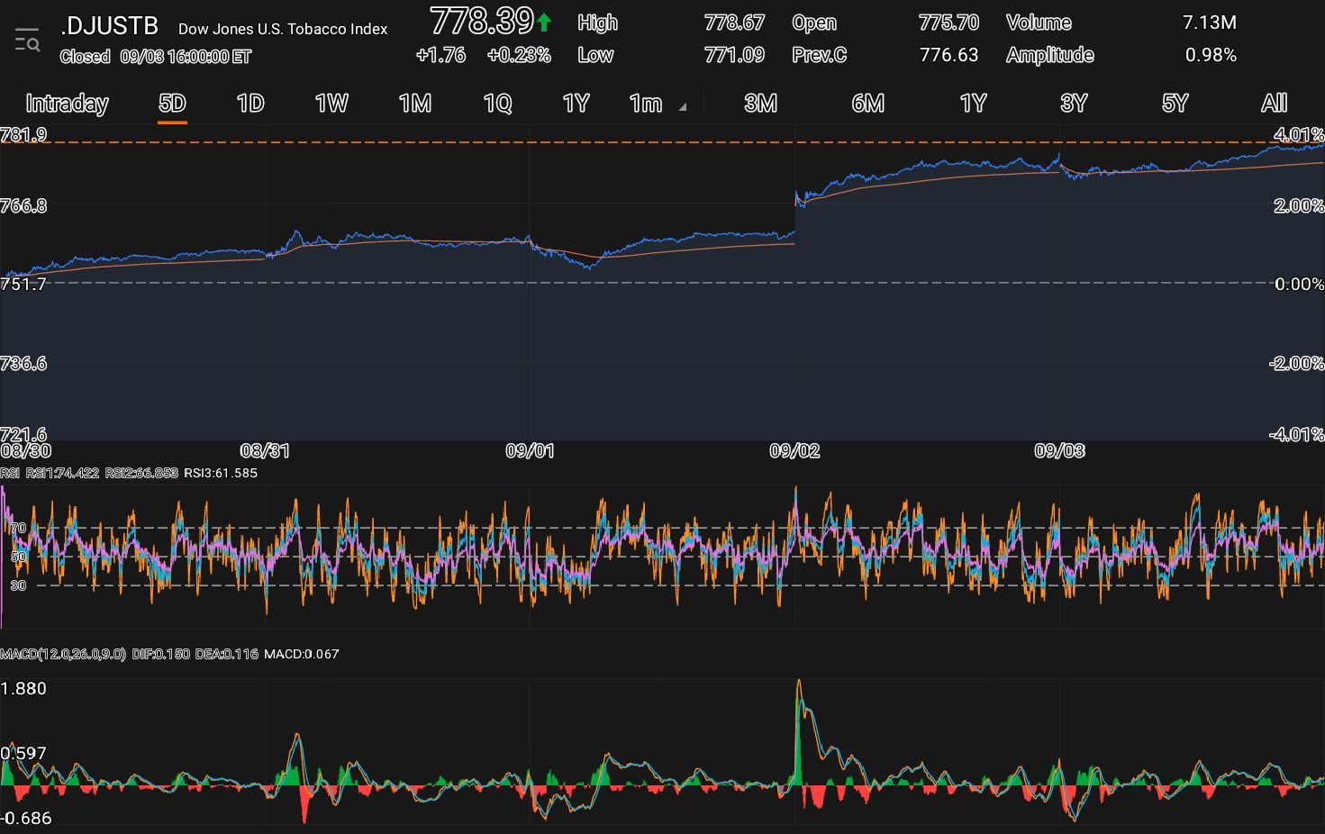Choose the 6M range button
This screenshot has height=834, width=1325.
point(867,104)
